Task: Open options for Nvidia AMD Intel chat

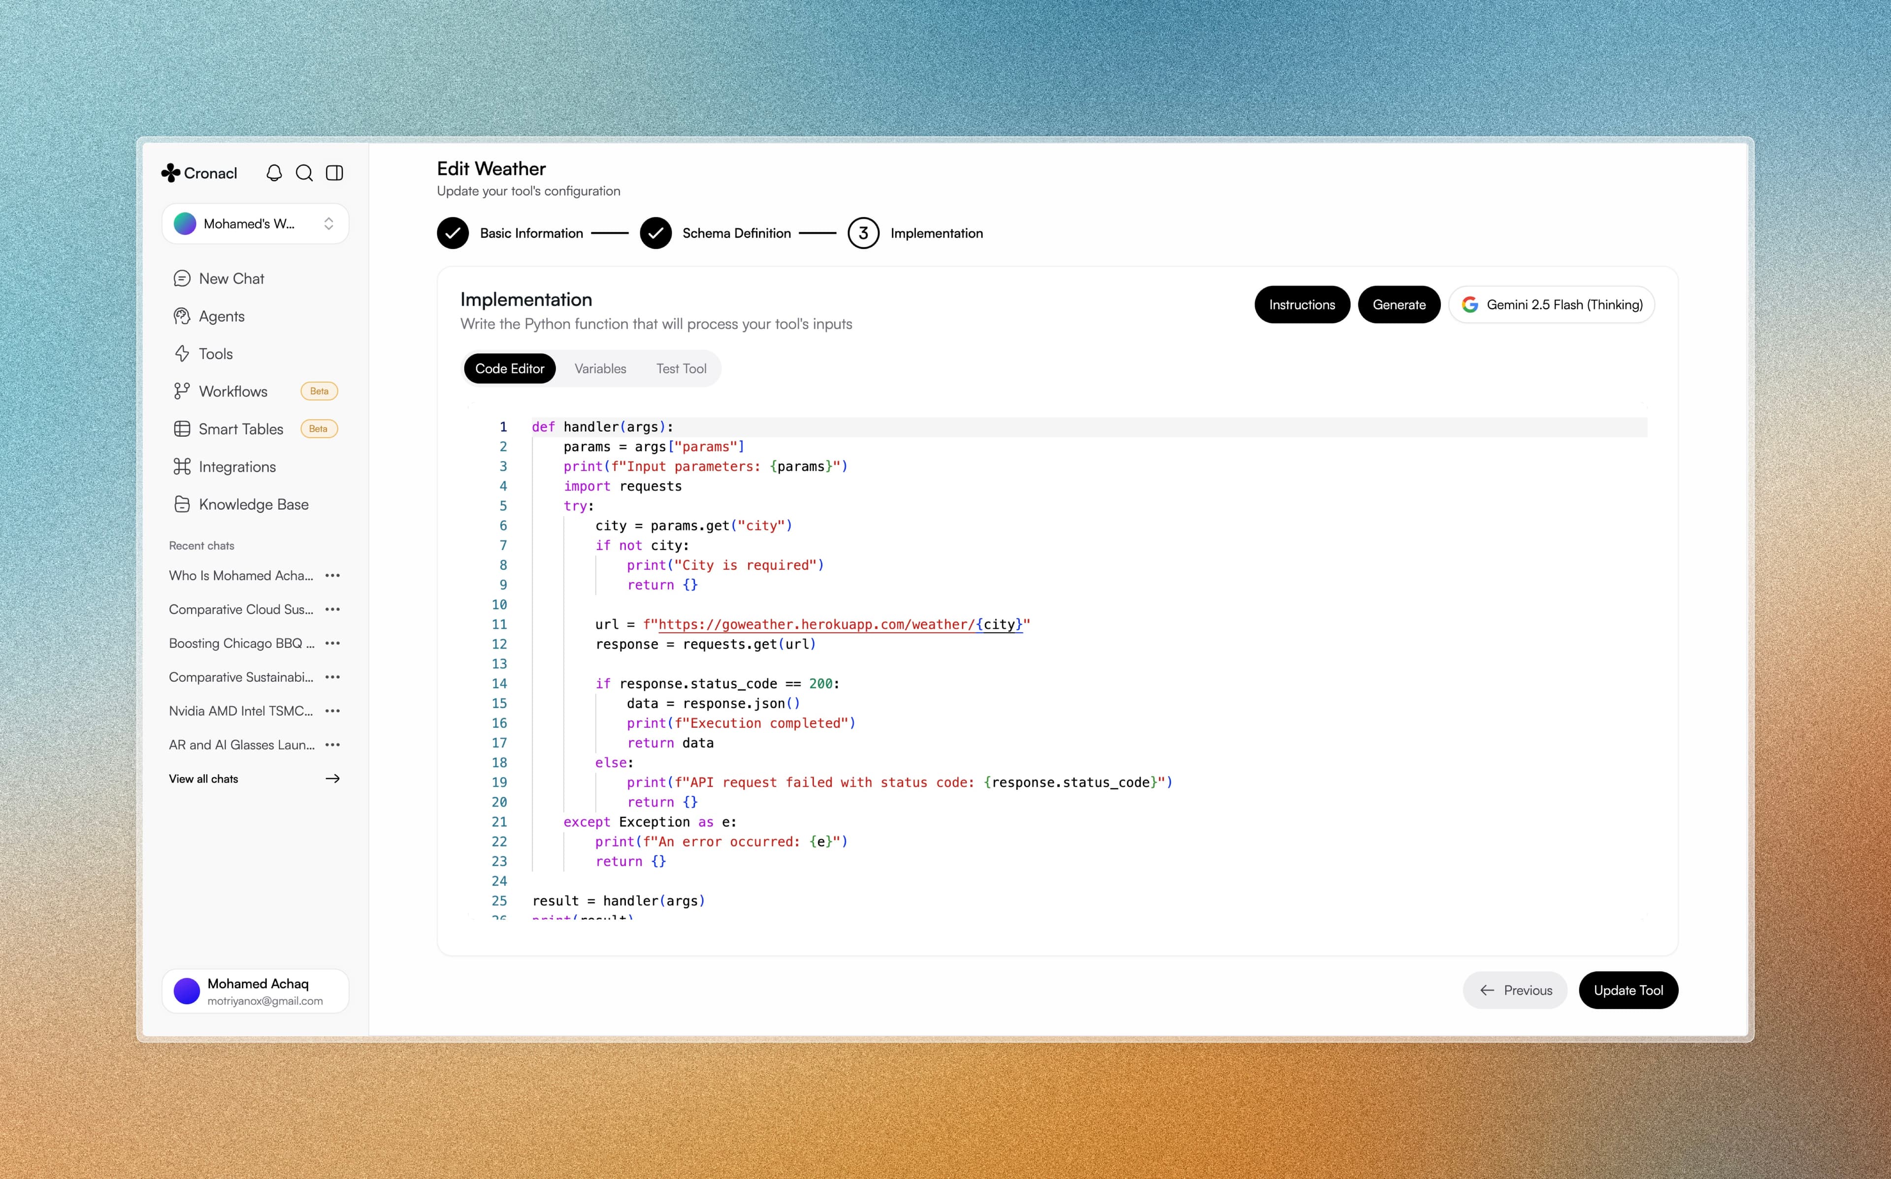Action: tap(333, 711)
